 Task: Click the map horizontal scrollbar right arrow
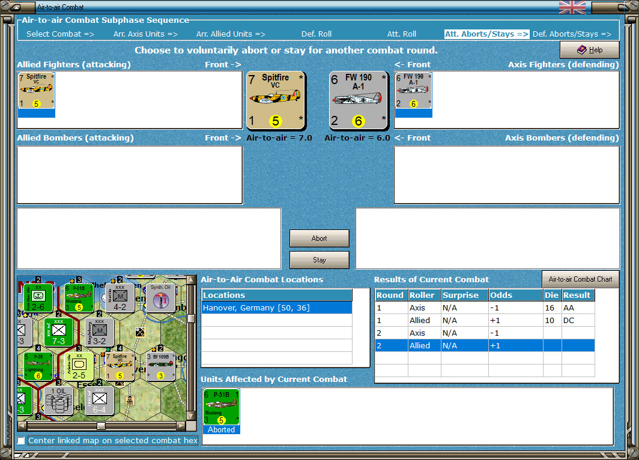tap(181, 426)
